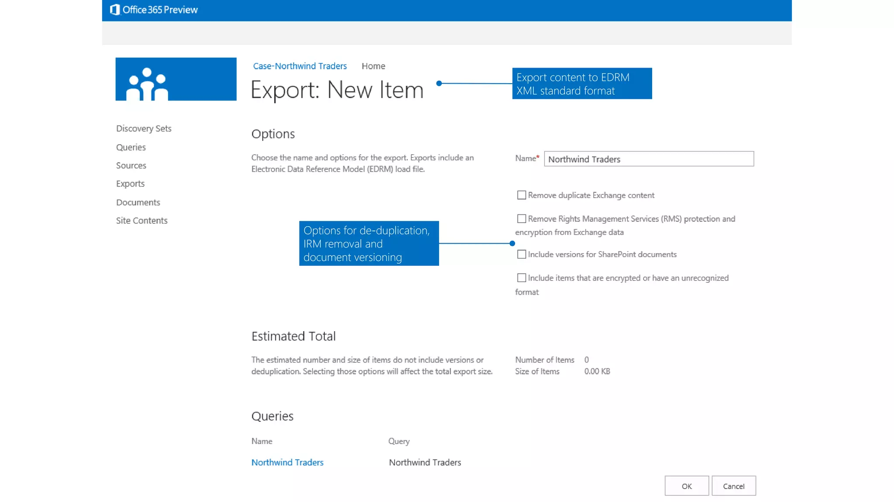Open Discovery Sets in the sidebar
This screenshot has width=894, height=502.
coord(144,129)
